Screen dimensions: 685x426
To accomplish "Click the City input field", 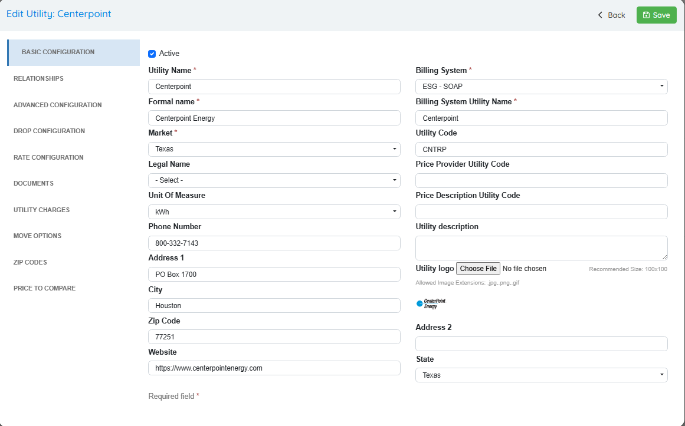I will pos(274,306).
